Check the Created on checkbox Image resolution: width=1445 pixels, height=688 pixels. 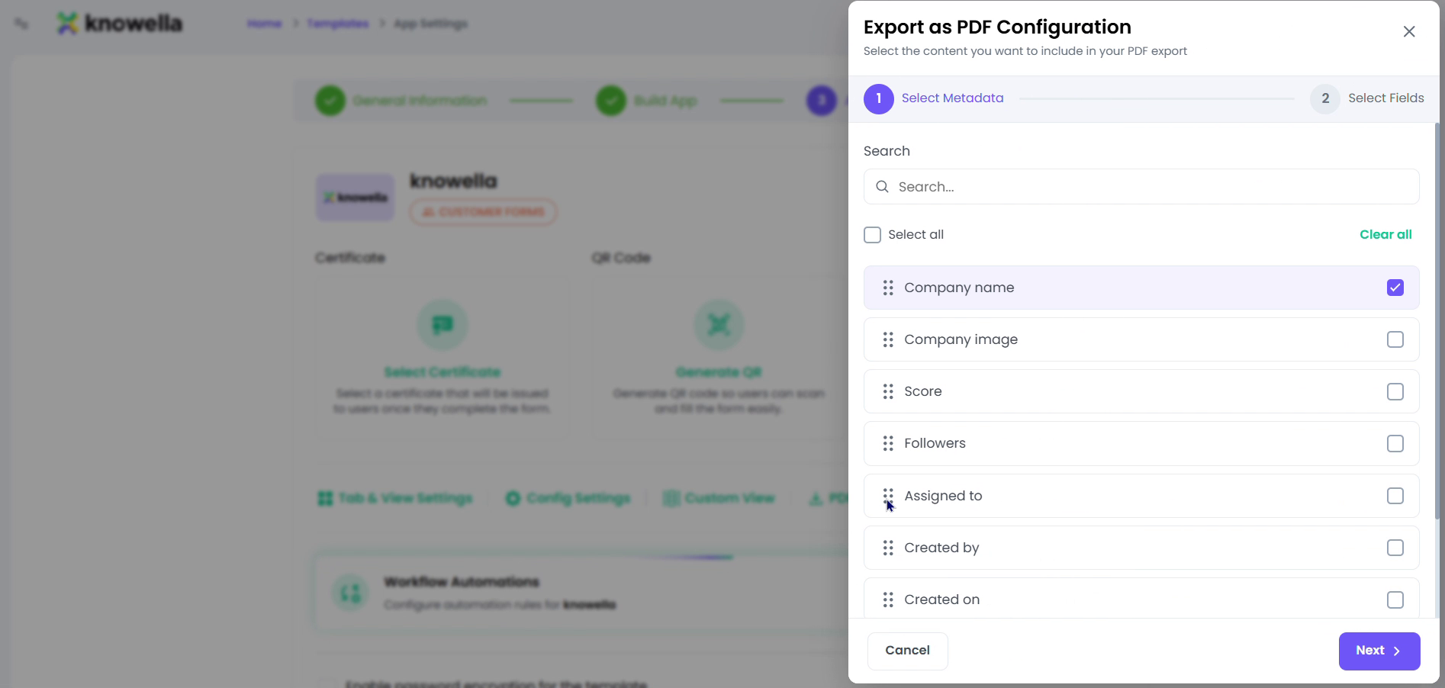1395,600
